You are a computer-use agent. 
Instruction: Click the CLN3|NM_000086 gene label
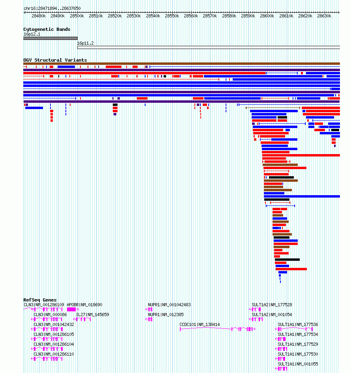point(50,315)
